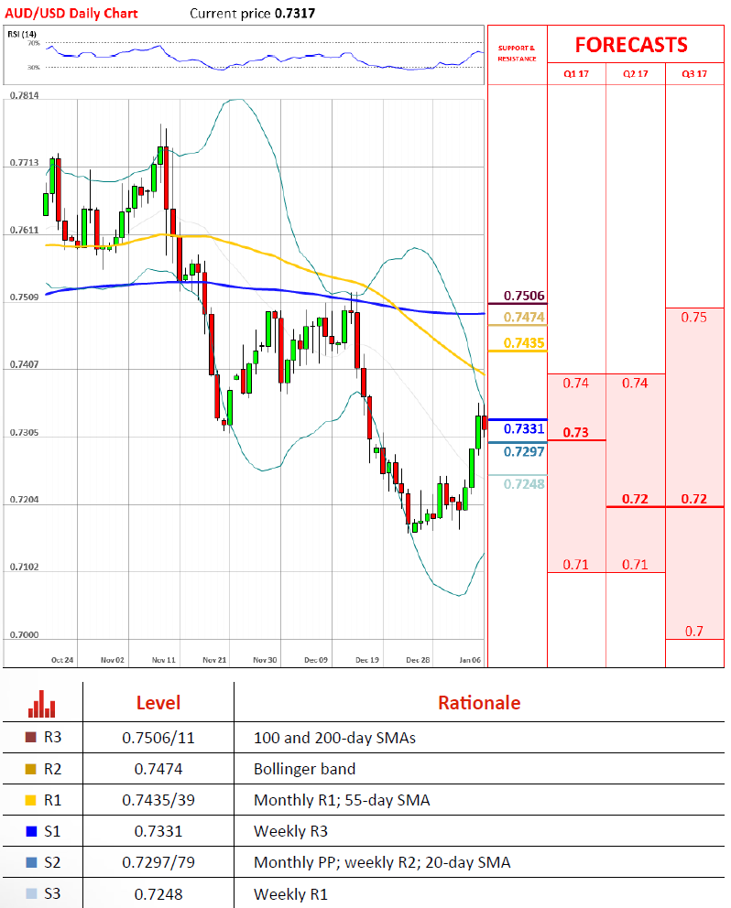This screenshot has width=731, height=908.
Task: Click the Q3 17 forecast 0.7 value
Action: point(693,632)
